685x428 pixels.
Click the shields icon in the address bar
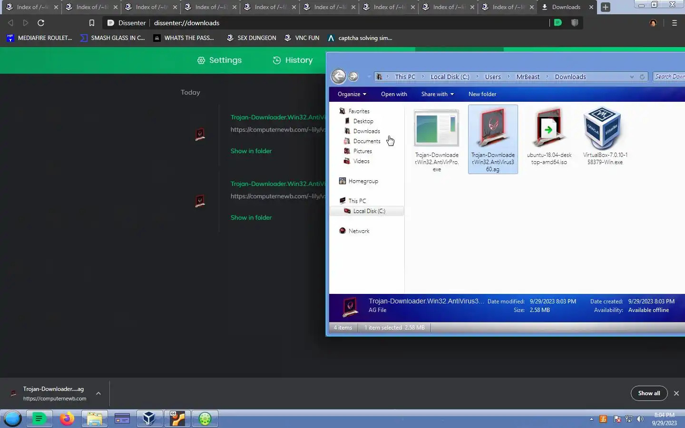pos(575,22)
